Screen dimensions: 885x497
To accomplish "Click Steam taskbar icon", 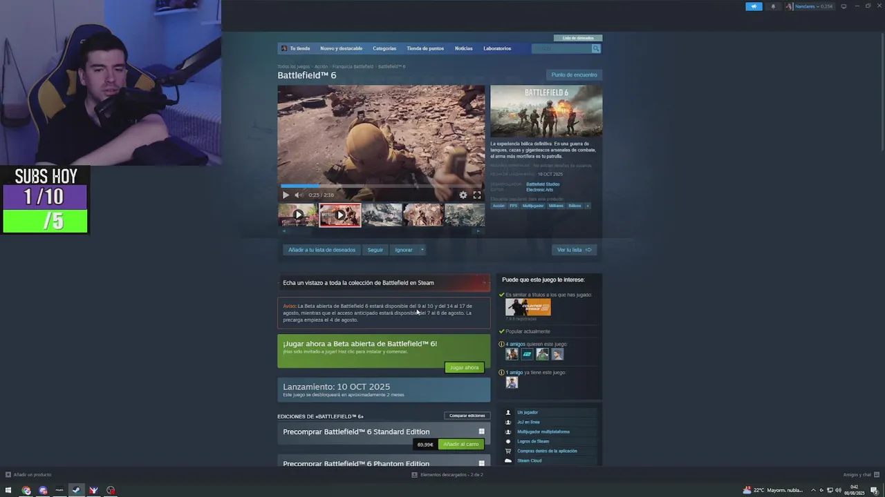I will (x=76, y=490).
